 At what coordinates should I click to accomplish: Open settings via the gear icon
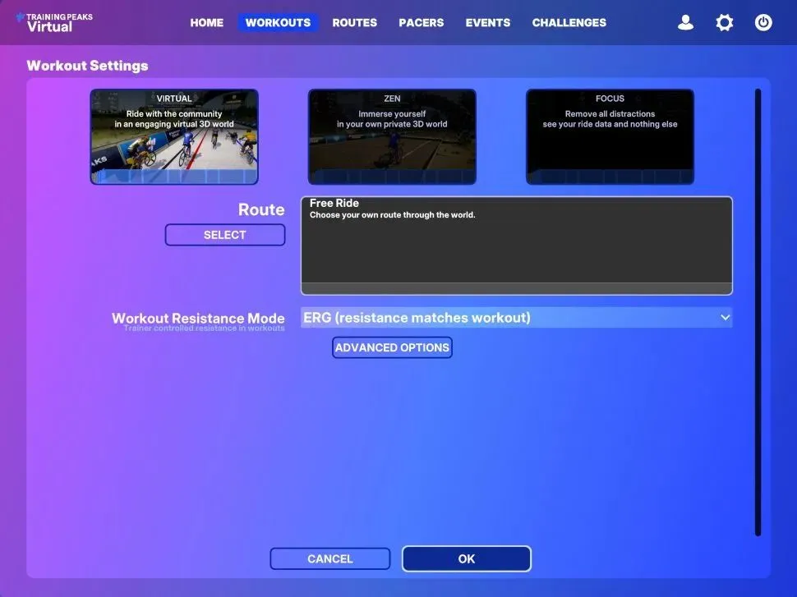[724, 23]
